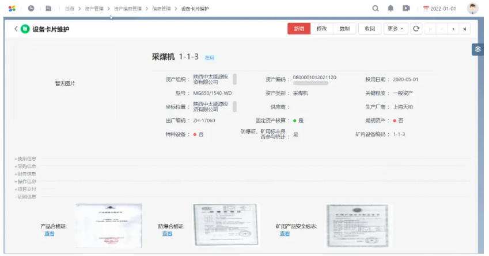
Task: Click the refresh icon in toolbar
Action: (417, 29)
